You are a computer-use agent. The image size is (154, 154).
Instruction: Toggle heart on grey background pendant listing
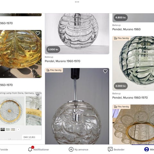click(105, 71)
